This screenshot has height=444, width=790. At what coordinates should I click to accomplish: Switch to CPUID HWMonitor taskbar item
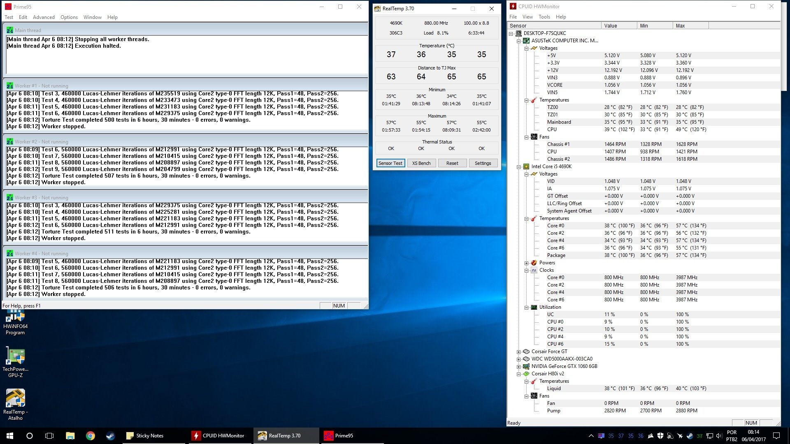[x=221, y=436]
